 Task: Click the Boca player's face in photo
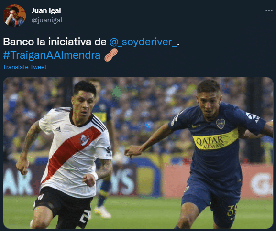click(x=210, y=105)
